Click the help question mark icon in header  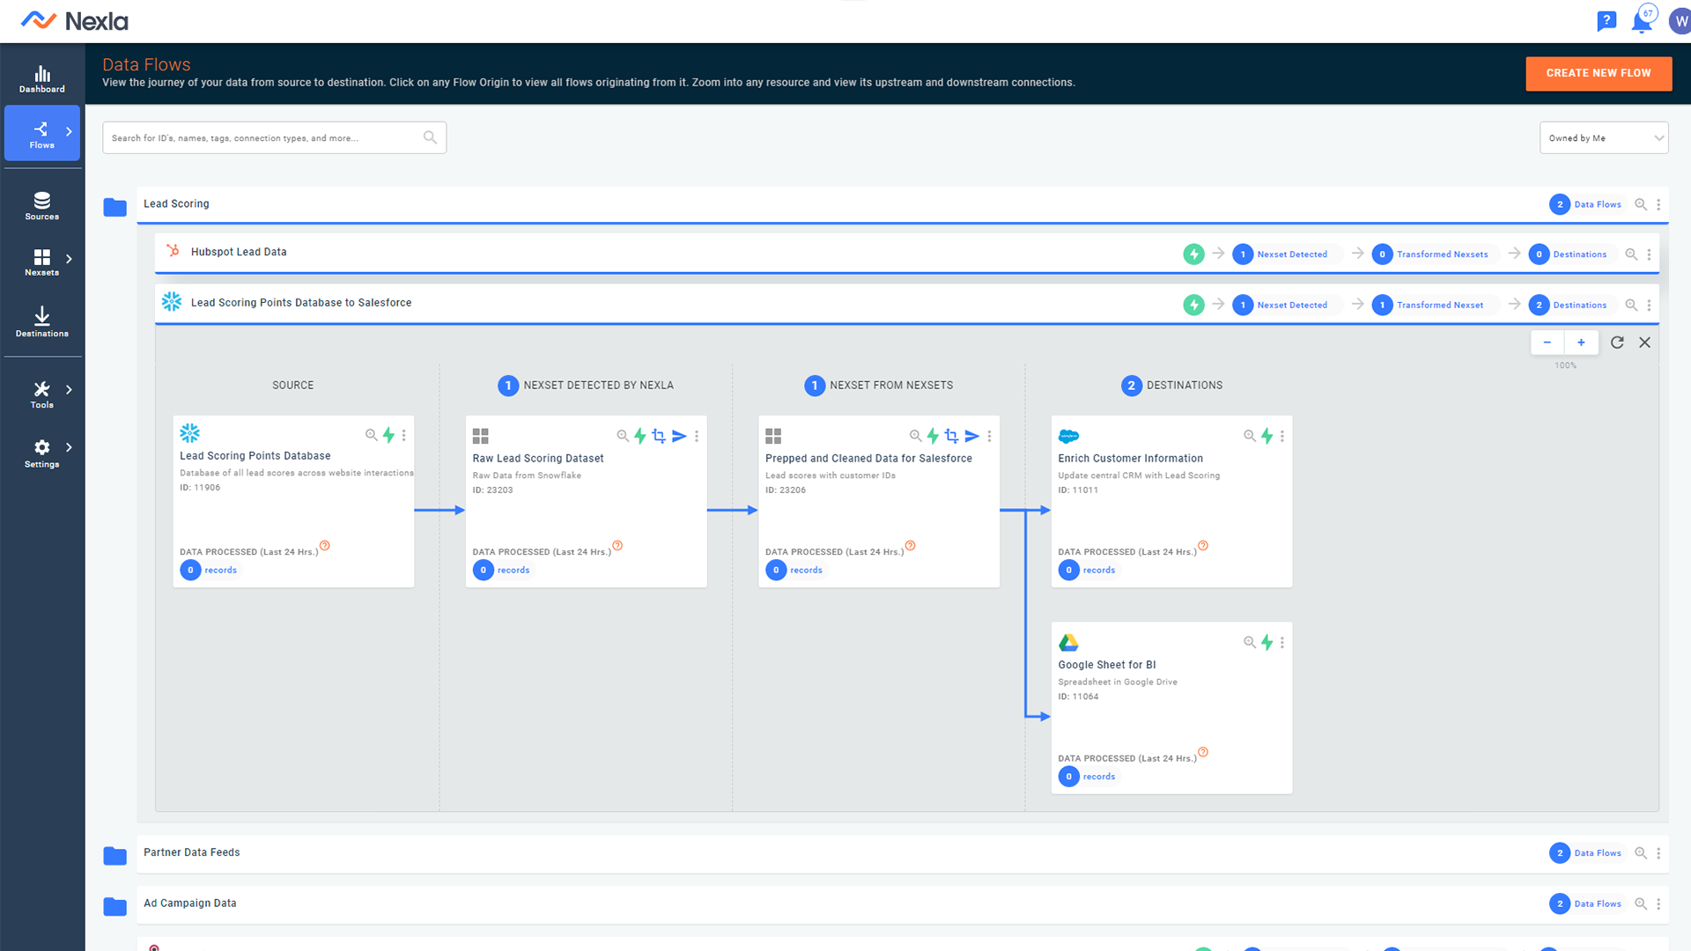[x=1606, y=21]
